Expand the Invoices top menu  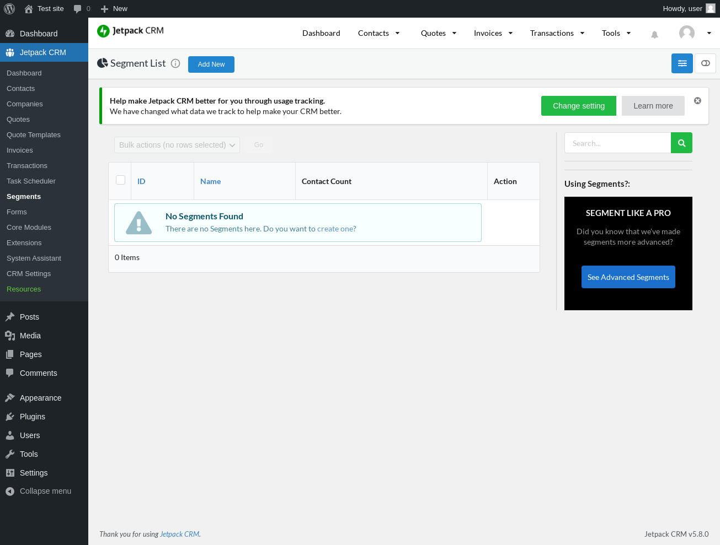493,33
